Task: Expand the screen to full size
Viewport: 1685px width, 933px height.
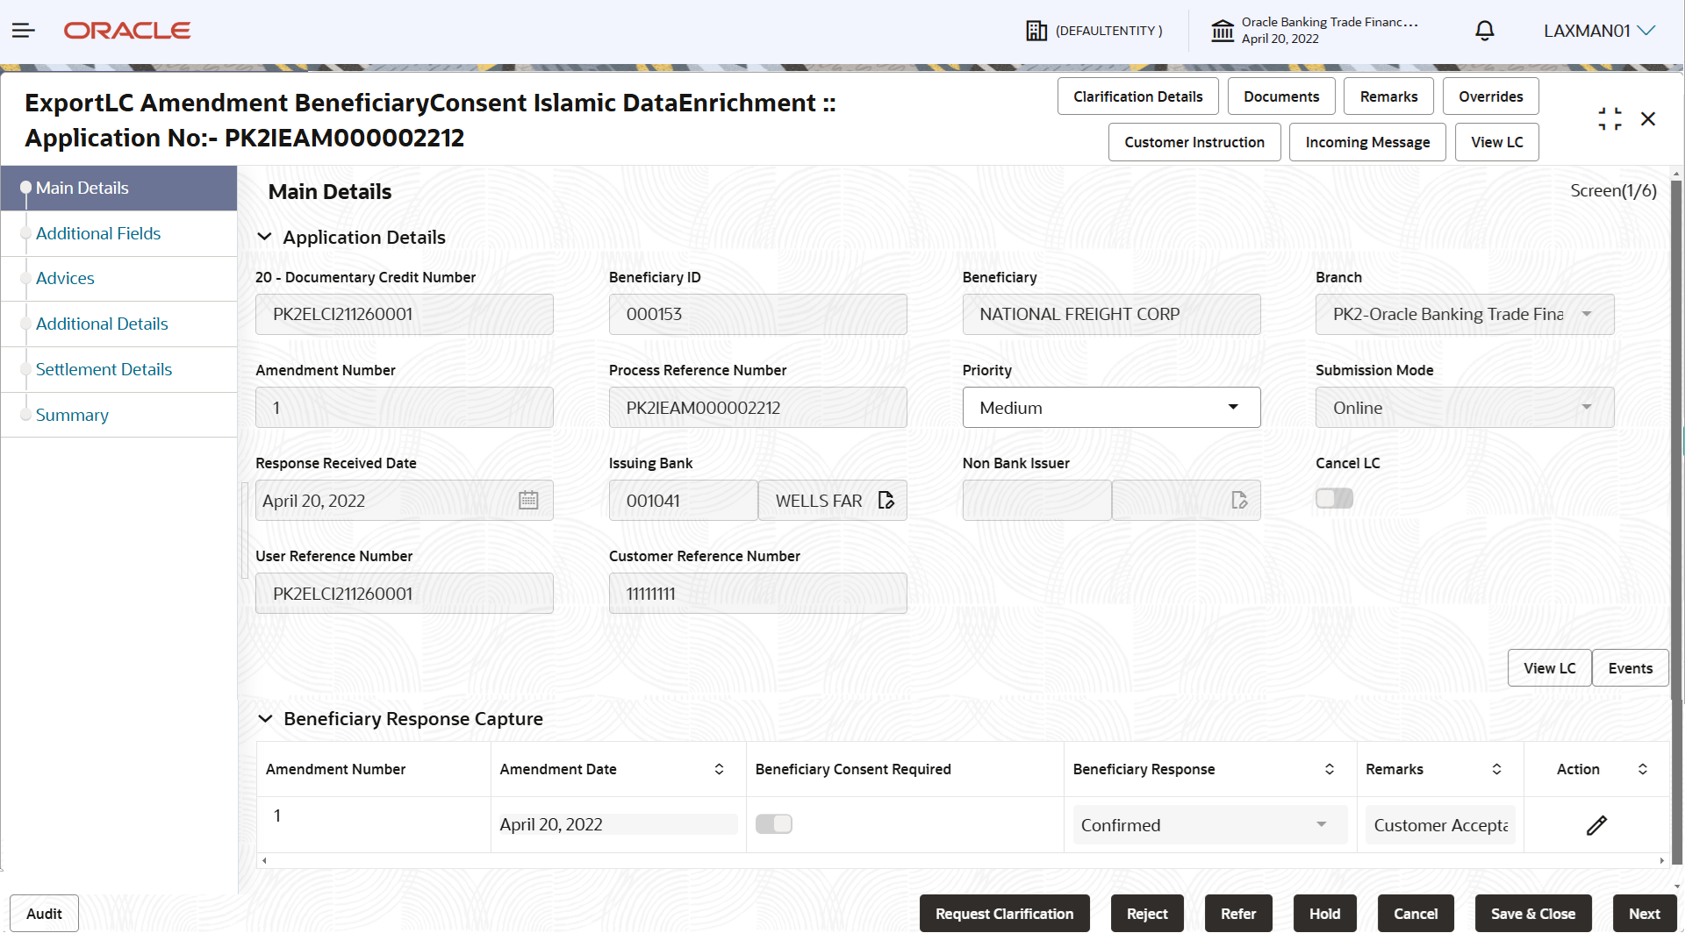Action: (1610, 118)
